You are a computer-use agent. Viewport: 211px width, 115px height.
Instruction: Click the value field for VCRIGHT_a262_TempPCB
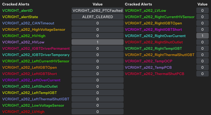tap(202, 67)
